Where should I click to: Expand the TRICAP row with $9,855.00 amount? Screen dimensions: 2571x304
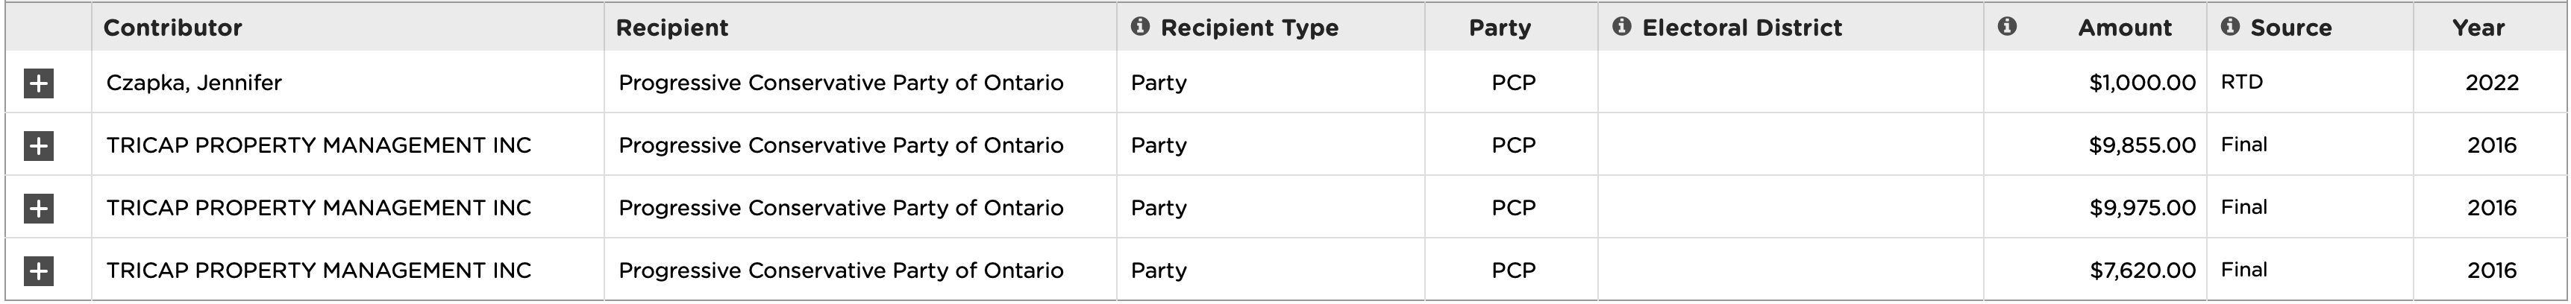pyautogui.click(x=38, y=147)
